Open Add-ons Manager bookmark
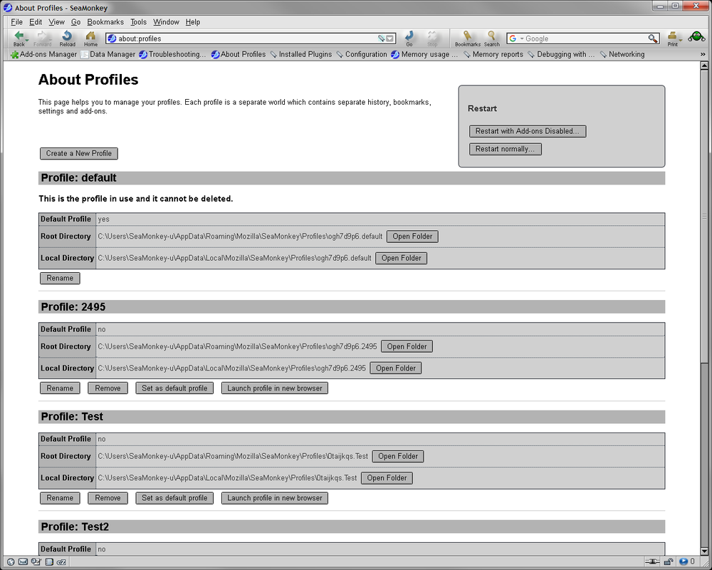The height and width of the screenshot is (570, 712). point(43,54)
